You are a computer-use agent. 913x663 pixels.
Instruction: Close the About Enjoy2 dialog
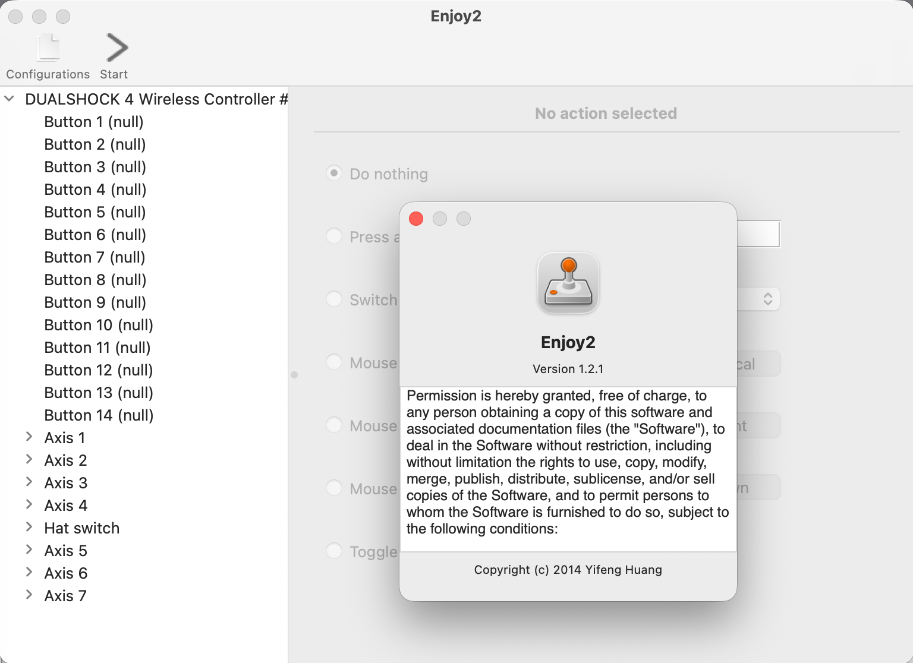[416, 219]
